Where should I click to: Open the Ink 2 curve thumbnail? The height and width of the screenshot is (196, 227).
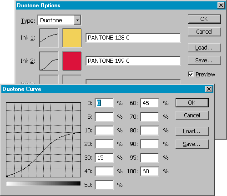(x=49, y=61)
